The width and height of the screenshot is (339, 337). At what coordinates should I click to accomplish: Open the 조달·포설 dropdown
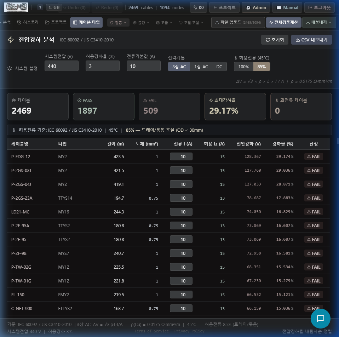click(x=191, y=23)
